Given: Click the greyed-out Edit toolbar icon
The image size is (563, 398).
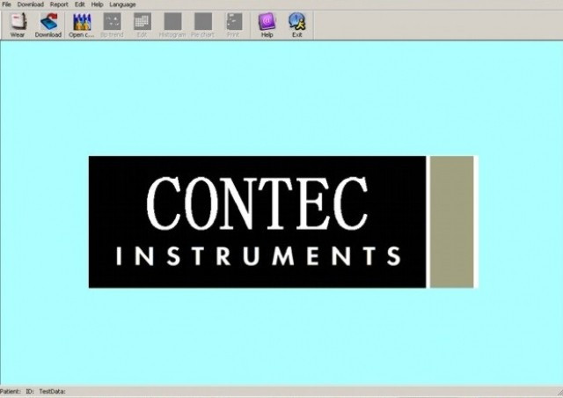Looking at the screenshot, I should click(x=143, y=25).
